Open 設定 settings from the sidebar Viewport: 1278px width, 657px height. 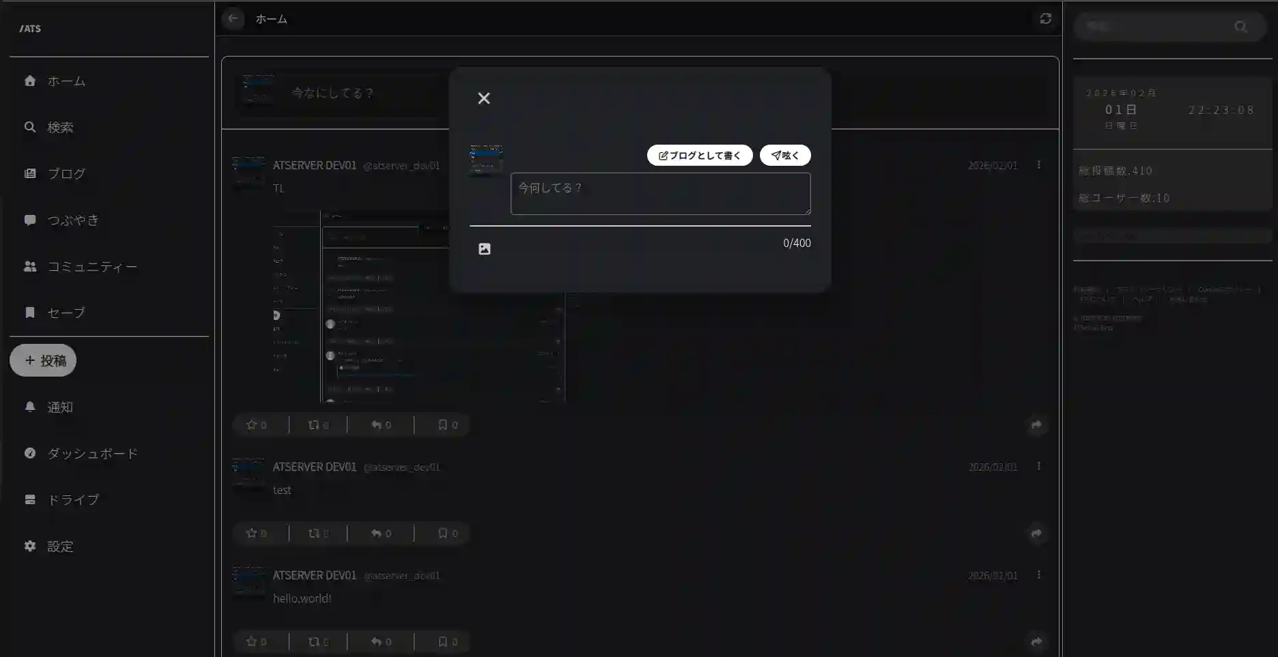point(30,546)
